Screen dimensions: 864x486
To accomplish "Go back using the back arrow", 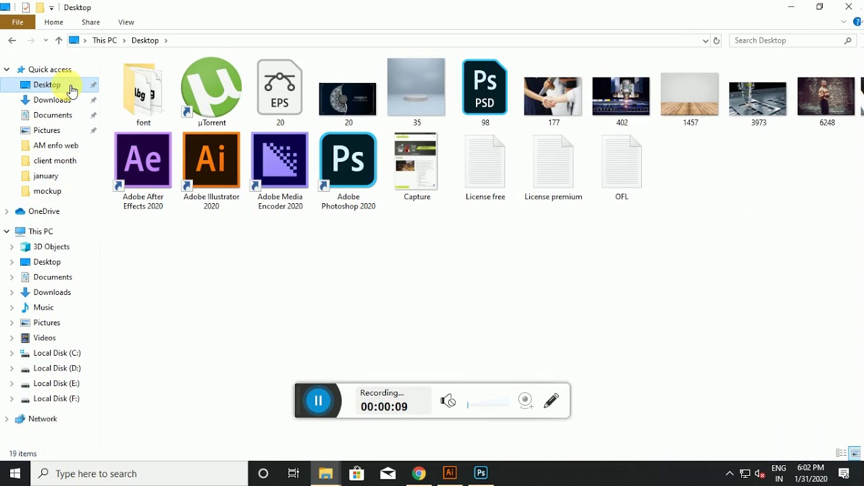I will [12, 40].
